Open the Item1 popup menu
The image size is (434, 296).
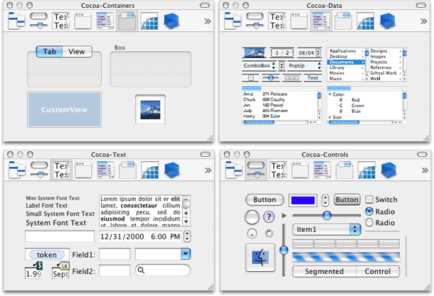[327, 229]
